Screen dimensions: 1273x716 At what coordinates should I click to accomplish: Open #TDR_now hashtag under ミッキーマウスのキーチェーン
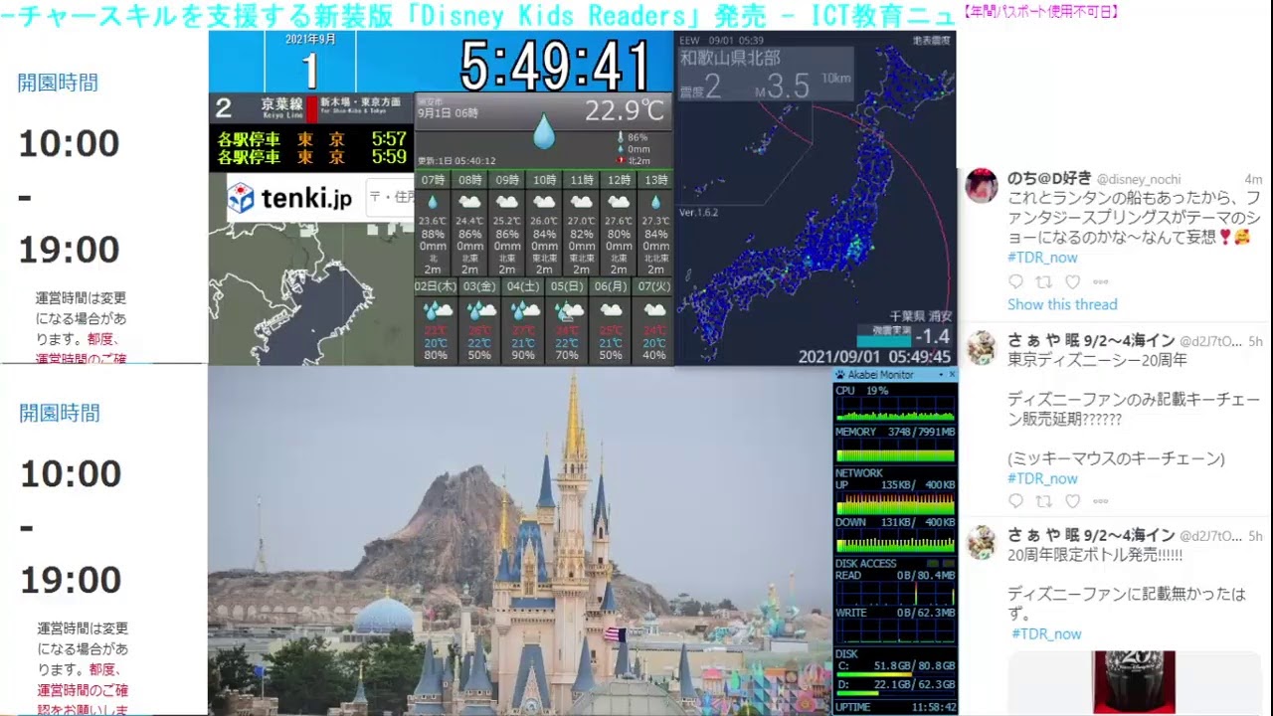1042,478
